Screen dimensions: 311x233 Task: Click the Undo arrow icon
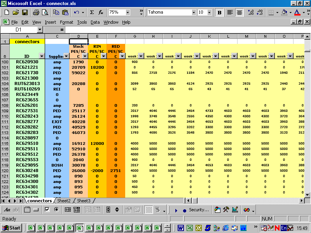pos(77,12)
